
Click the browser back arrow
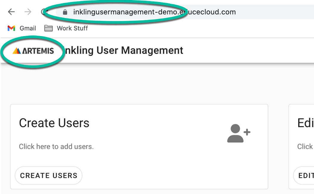pyautogui.click(x=11, y=12)
